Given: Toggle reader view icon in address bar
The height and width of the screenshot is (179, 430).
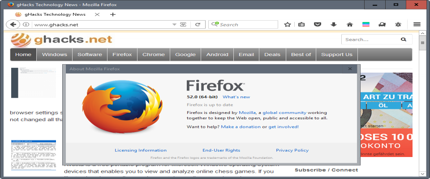Looking at the screenshot, I should (183, 24).
